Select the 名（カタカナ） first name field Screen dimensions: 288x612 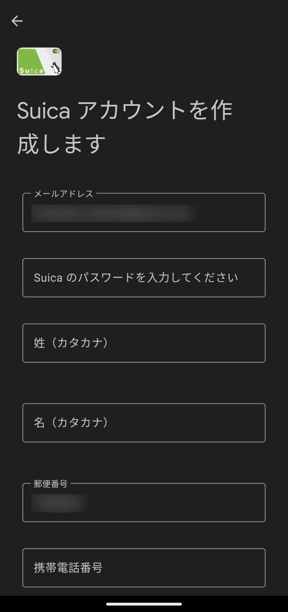click(x=144, y=423)
